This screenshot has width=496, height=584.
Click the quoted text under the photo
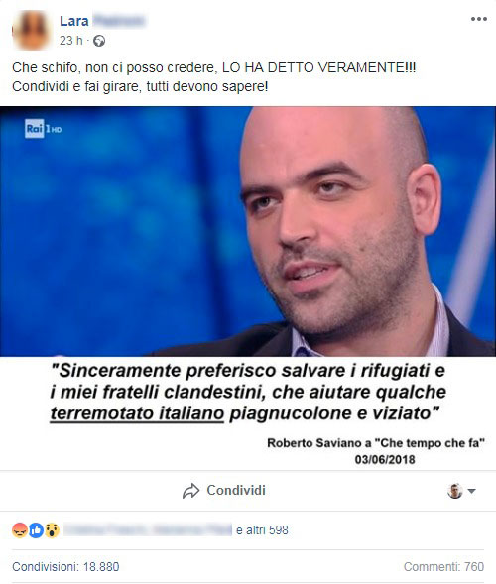248,392
